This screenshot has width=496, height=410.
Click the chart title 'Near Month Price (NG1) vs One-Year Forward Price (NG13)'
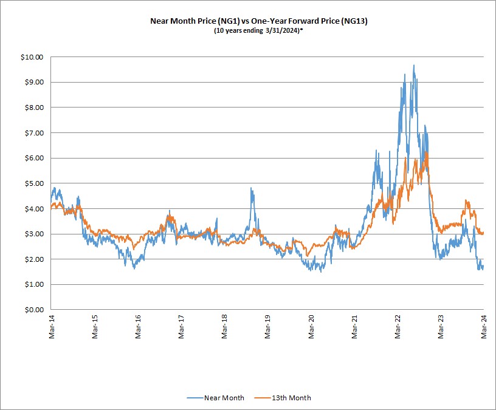pos(259,21)
